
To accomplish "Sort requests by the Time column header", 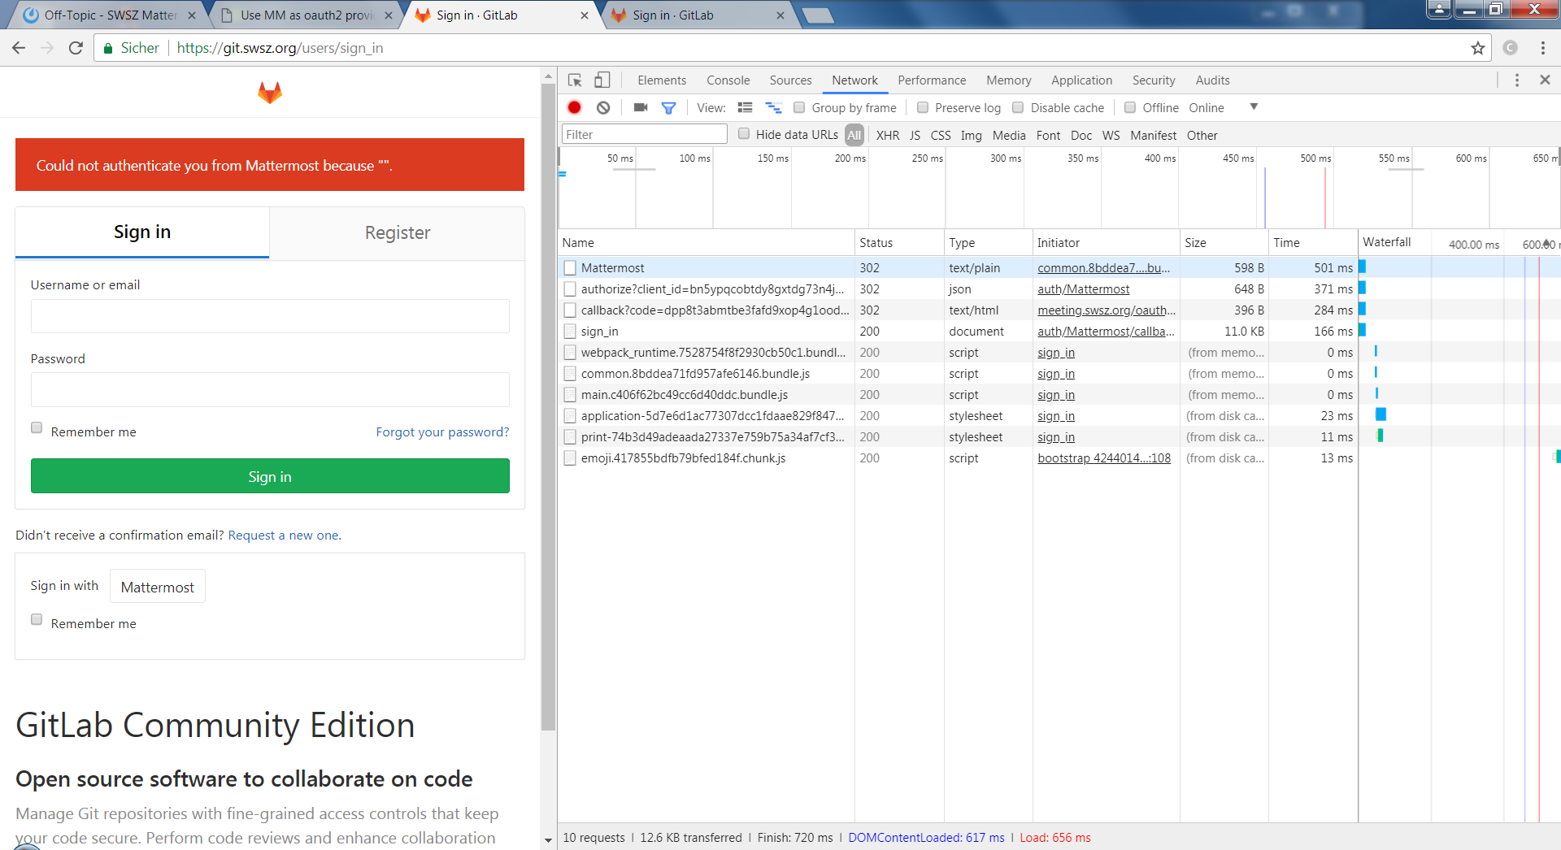I will (1312, 242).
